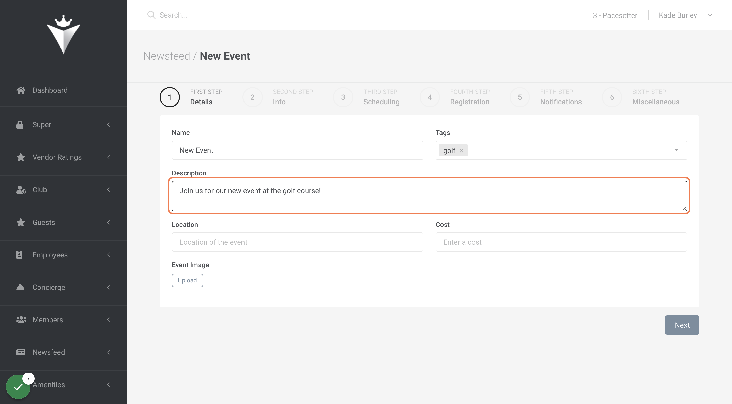This screenshot has height=404, width=732.
Task: Expand the Employees menu chevron
Action: pyautogui.click(x=109, y=255)
